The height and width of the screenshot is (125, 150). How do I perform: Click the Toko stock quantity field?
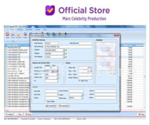pyautogui.click(x=55, y=67)
